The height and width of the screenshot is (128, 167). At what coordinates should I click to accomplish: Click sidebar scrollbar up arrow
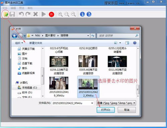43,48
